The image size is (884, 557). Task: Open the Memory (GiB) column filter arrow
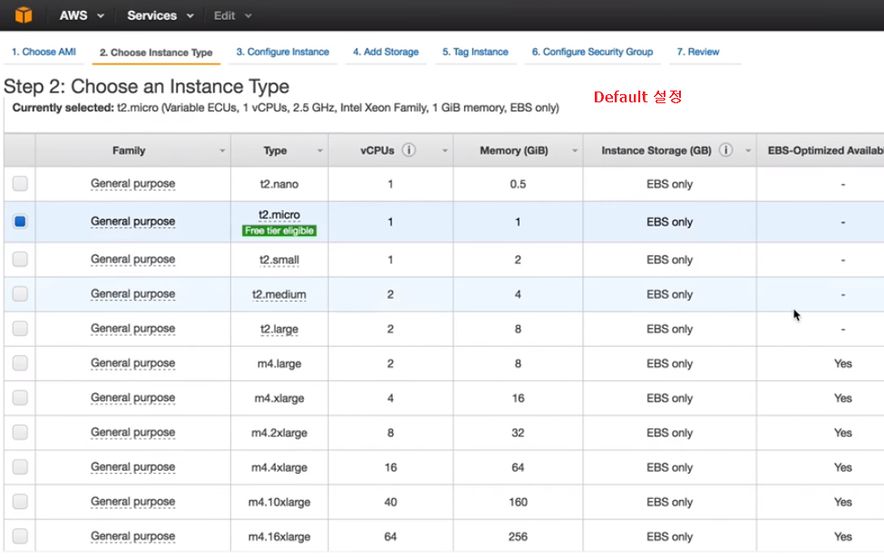click(x=575, y=150)
